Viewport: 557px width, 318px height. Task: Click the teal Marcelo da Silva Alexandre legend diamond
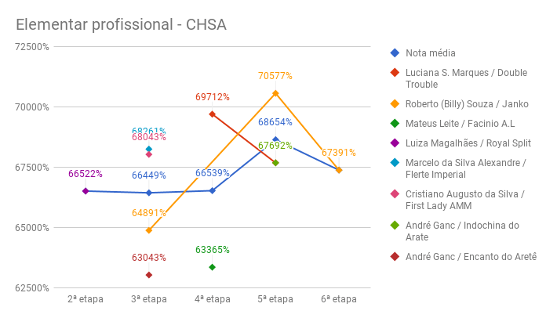tap(394, 163)
